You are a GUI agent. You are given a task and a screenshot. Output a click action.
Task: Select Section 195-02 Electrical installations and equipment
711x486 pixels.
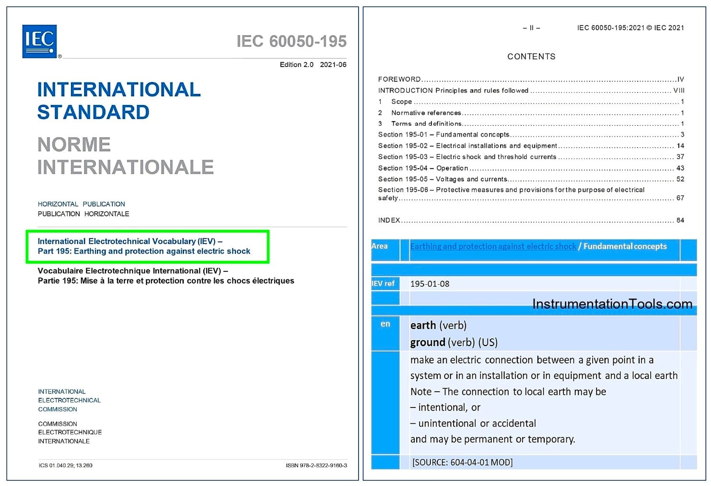pyautogui.click(x=531, y=146)
